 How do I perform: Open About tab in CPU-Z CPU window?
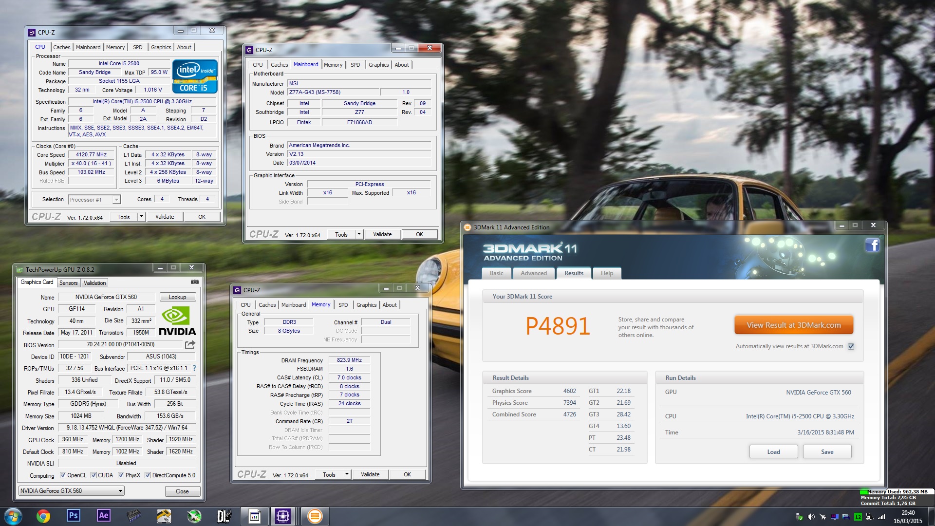184,47
